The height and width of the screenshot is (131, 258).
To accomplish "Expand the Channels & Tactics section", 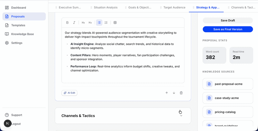I will coord(181,116).
